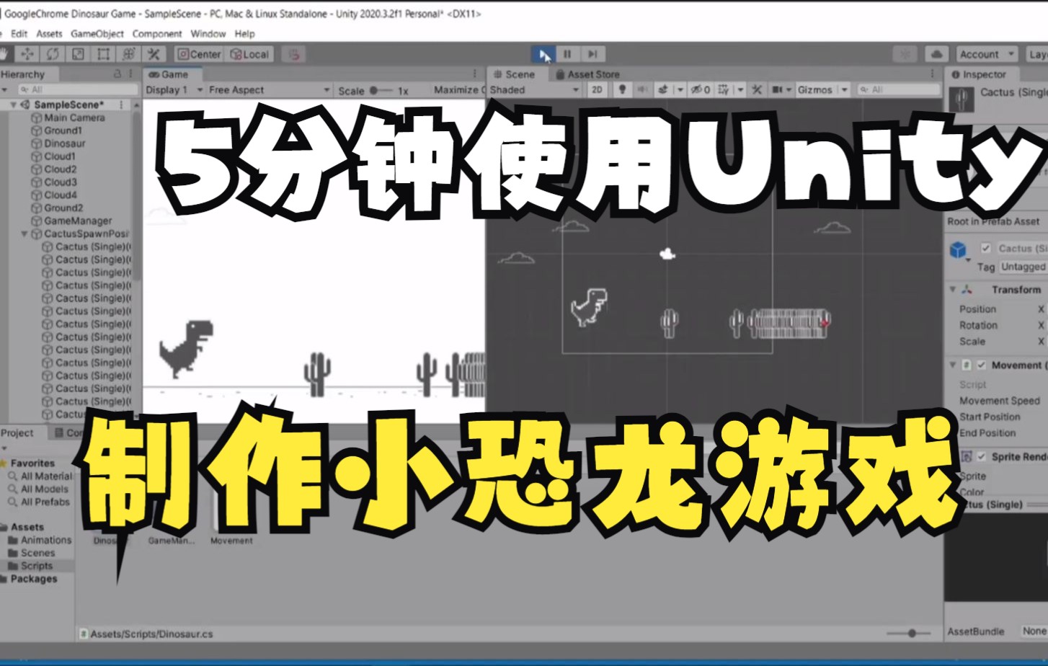Select the Rotate tool in the toolbar
1048x666 pixels.
tap(51, 53)
